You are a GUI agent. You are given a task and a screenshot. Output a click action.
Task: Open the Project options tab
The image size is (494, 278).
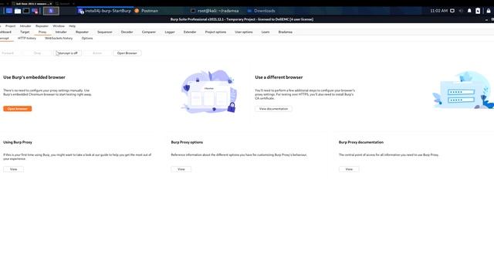pyautogui.click(x=215, y=32)
